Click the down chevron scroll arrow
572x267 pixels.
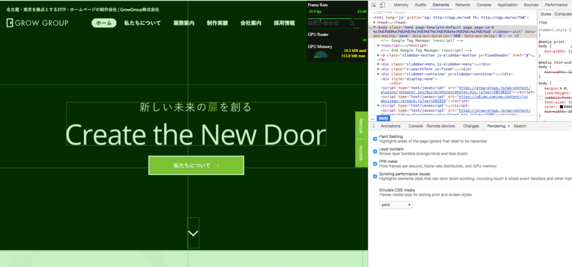(x=193, y=233)
